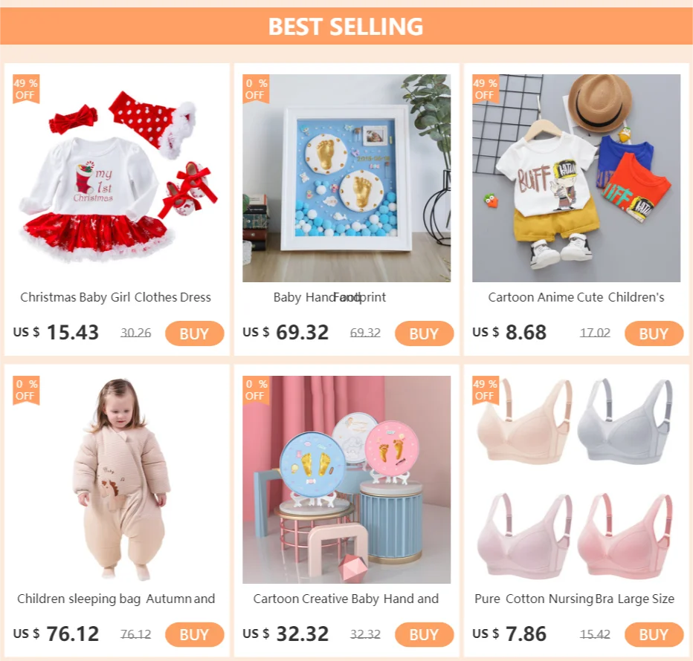Buy the Cartoon Anime Cute Children's set
Screen dimensions: 693x661
(x=654, y=333)
